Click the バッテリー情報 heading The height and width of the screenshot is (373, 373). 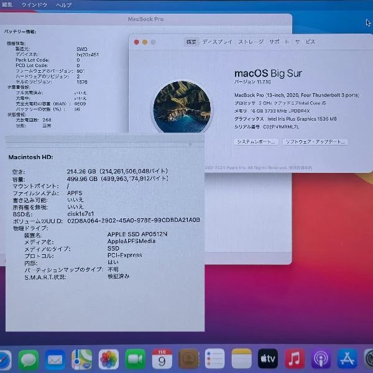click(x=20, y=32)
